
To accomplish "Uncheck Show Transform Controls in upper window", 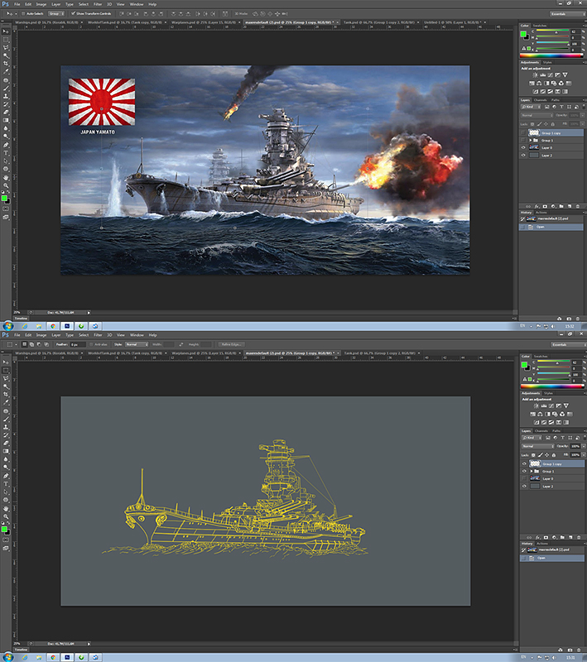I will [73, 13].
